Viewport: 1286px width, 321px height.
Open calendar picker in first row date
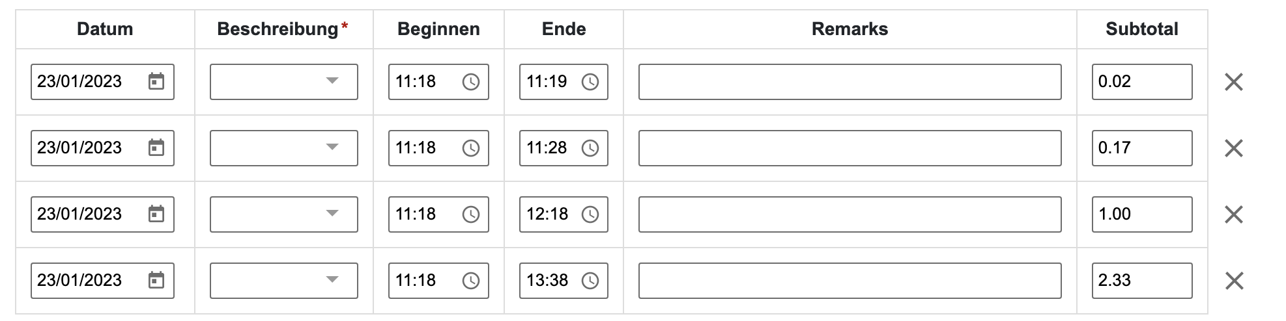156,82
